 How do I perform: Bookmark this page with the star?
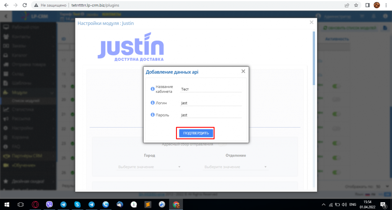[x=356, y=5]
